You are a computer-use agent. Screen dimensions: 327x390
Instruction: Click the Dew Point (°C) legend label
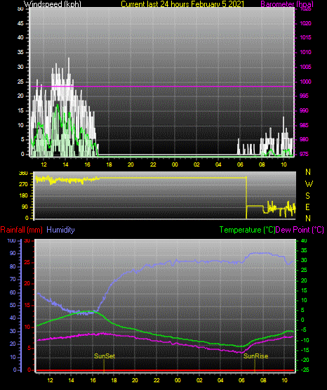[x=300, y=230]
